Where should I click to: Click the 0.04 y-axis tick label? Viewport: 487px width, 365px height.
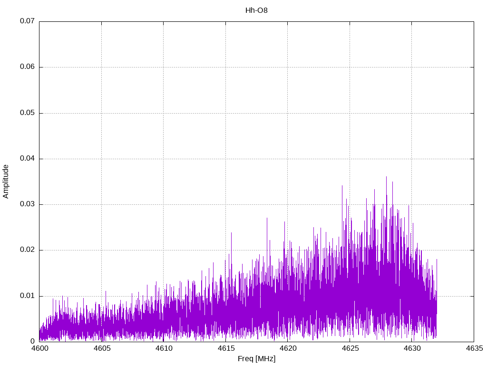27,159
